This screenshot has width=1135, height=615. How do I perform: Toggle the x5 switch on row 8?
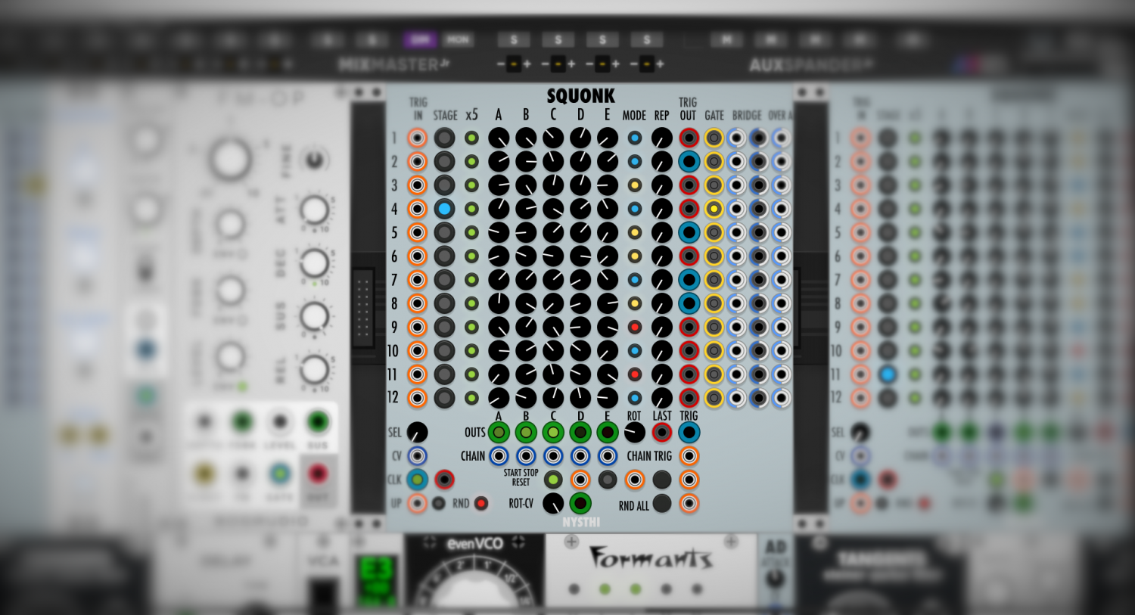471,303
